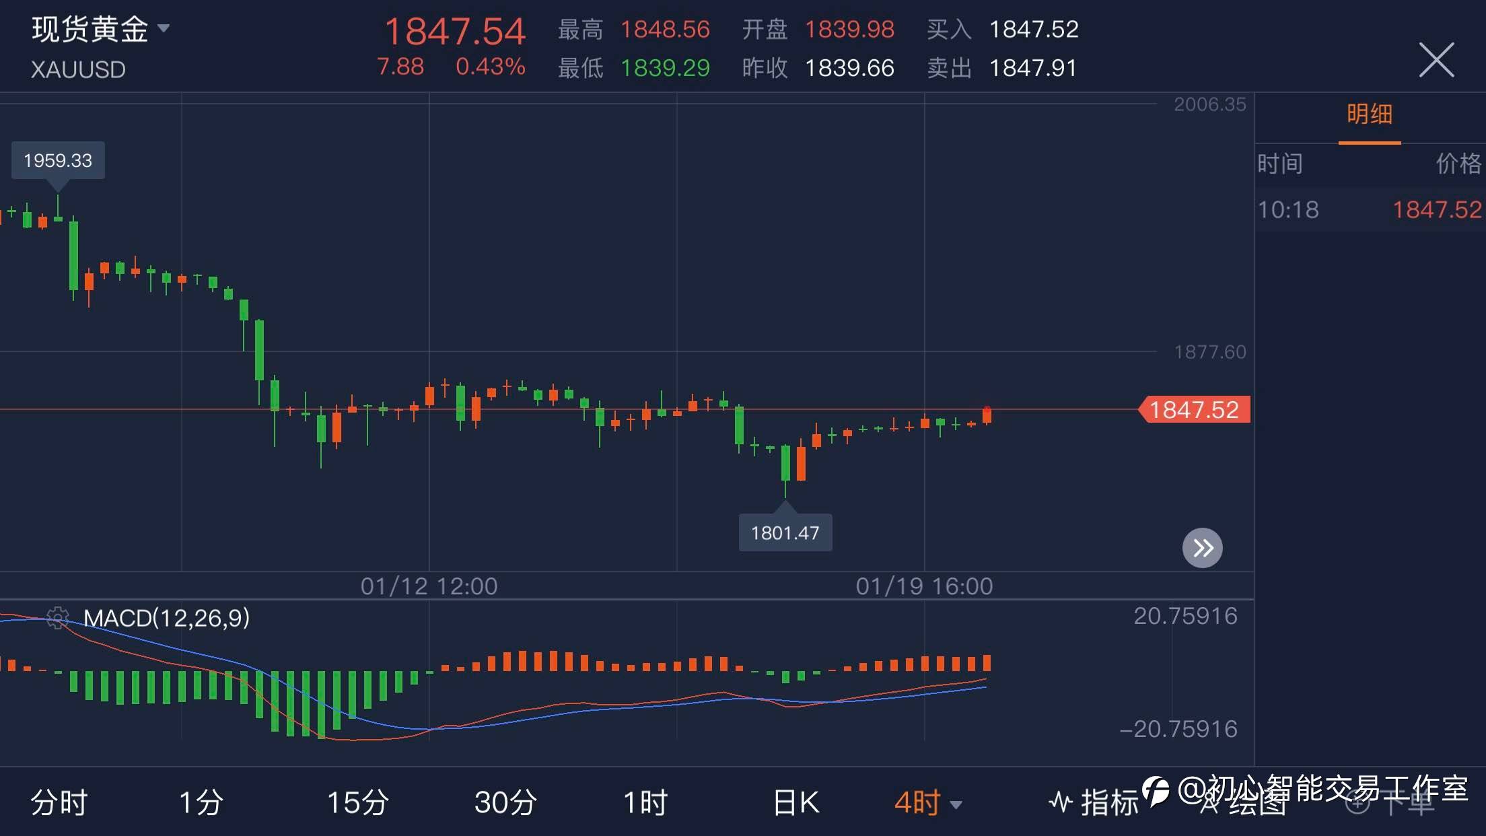Switch to the 分时 time-sharing chart
This screenshot has width=1486, height=836.
(59, 802)
